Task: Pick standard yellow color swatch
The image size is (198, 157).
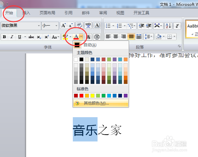Action: click(x=92, y=96)
